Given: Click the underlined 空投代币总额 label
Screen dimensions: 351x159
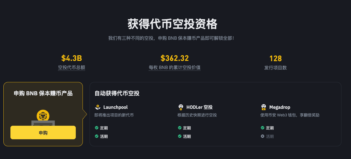Looking at the screenshot, I should (x=72, y=68).
